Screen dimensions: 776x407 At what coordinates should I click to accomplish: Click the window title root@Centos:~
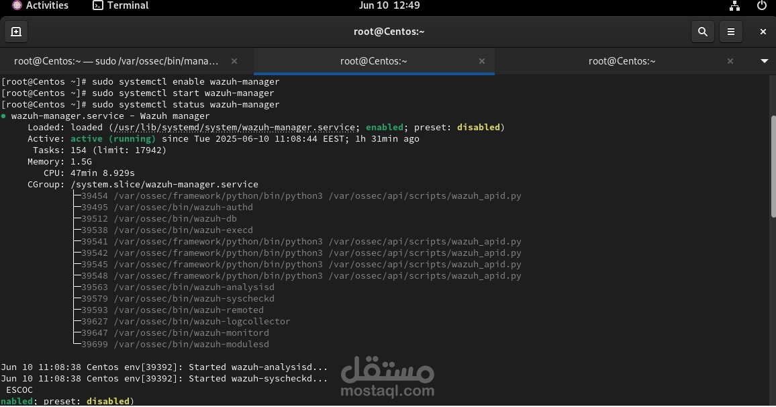pyautogui.click(x=389, y=32)
